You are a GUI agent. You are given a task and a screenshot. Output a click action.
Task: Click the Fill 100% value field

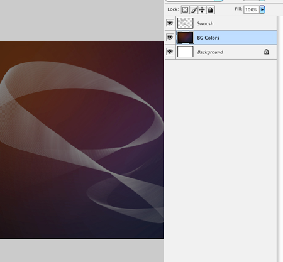(252, 9)
